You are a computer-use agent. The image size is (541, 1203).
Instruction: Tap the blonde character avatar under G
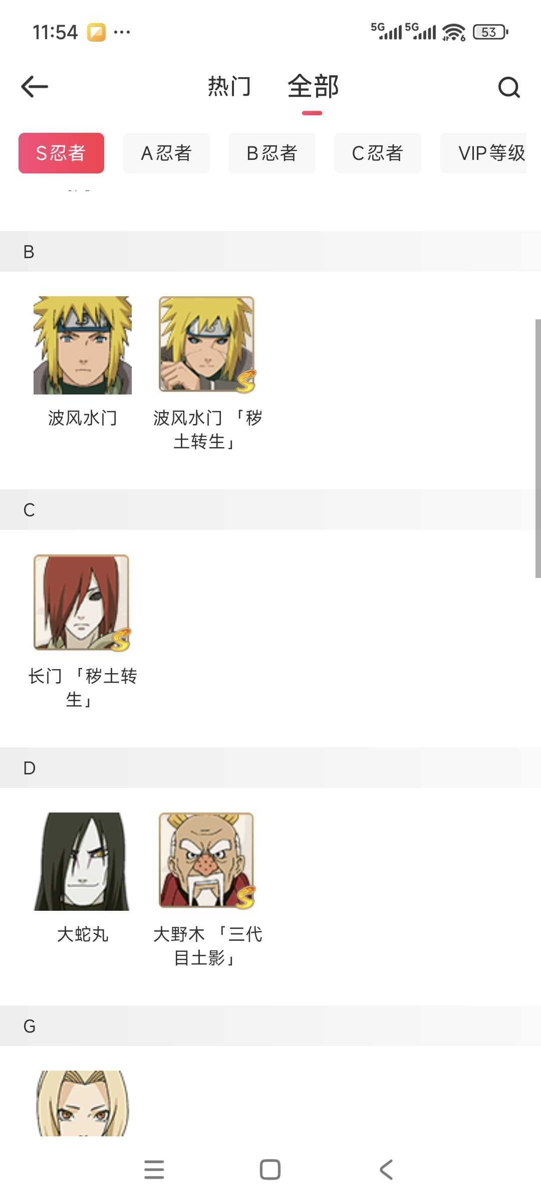coord(83,1103)
